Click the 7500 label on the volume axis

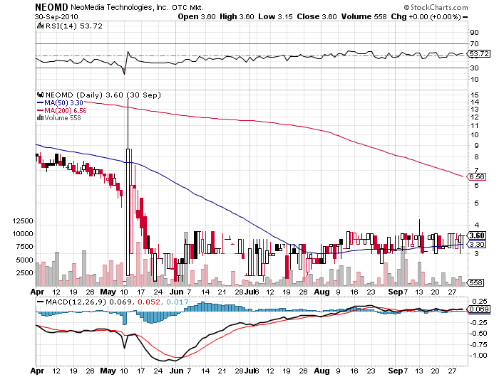(25, 246)
